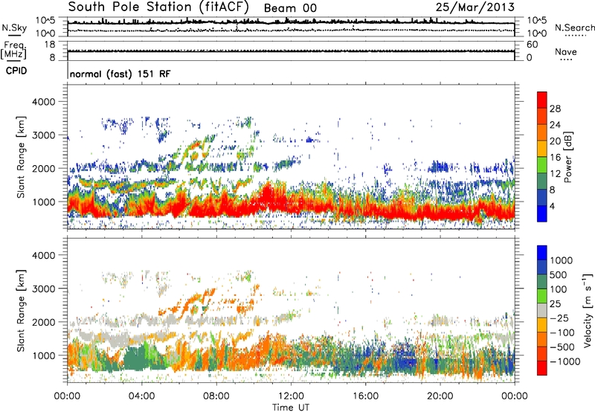Click the '16' power colorbar value

click(555, 158)
